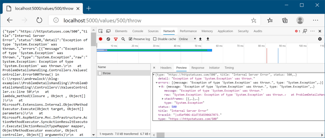Click the status 500 value in preview
This screenshot has height=138, width=325.
174,107
